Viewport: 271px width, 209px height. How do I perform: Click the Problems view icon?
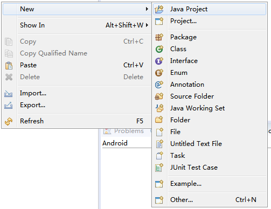107,131
